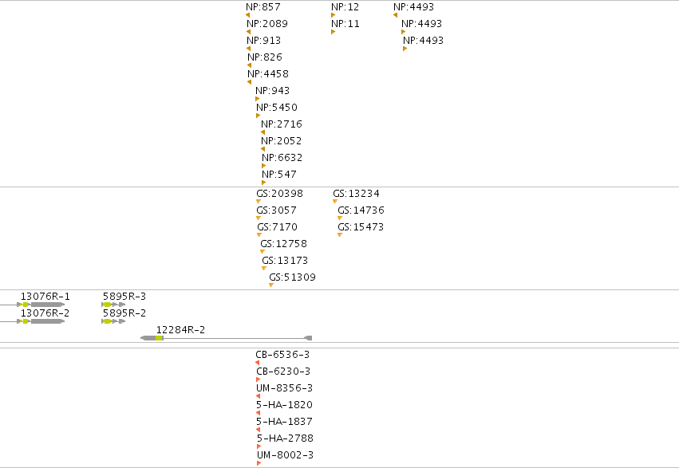Click the arrow marker under NP:6632
This screenshot has width=679, height=468.
click(264, 166)
